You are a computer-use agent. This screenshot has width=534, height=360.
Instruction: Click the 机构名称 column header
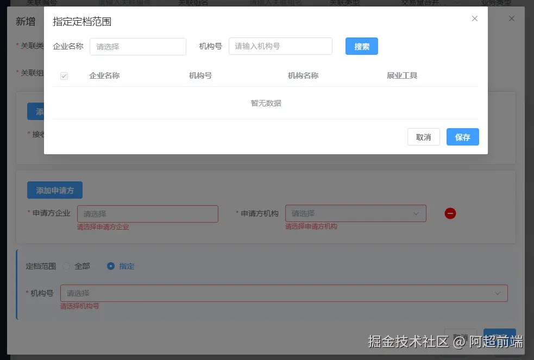coord(303,75)
